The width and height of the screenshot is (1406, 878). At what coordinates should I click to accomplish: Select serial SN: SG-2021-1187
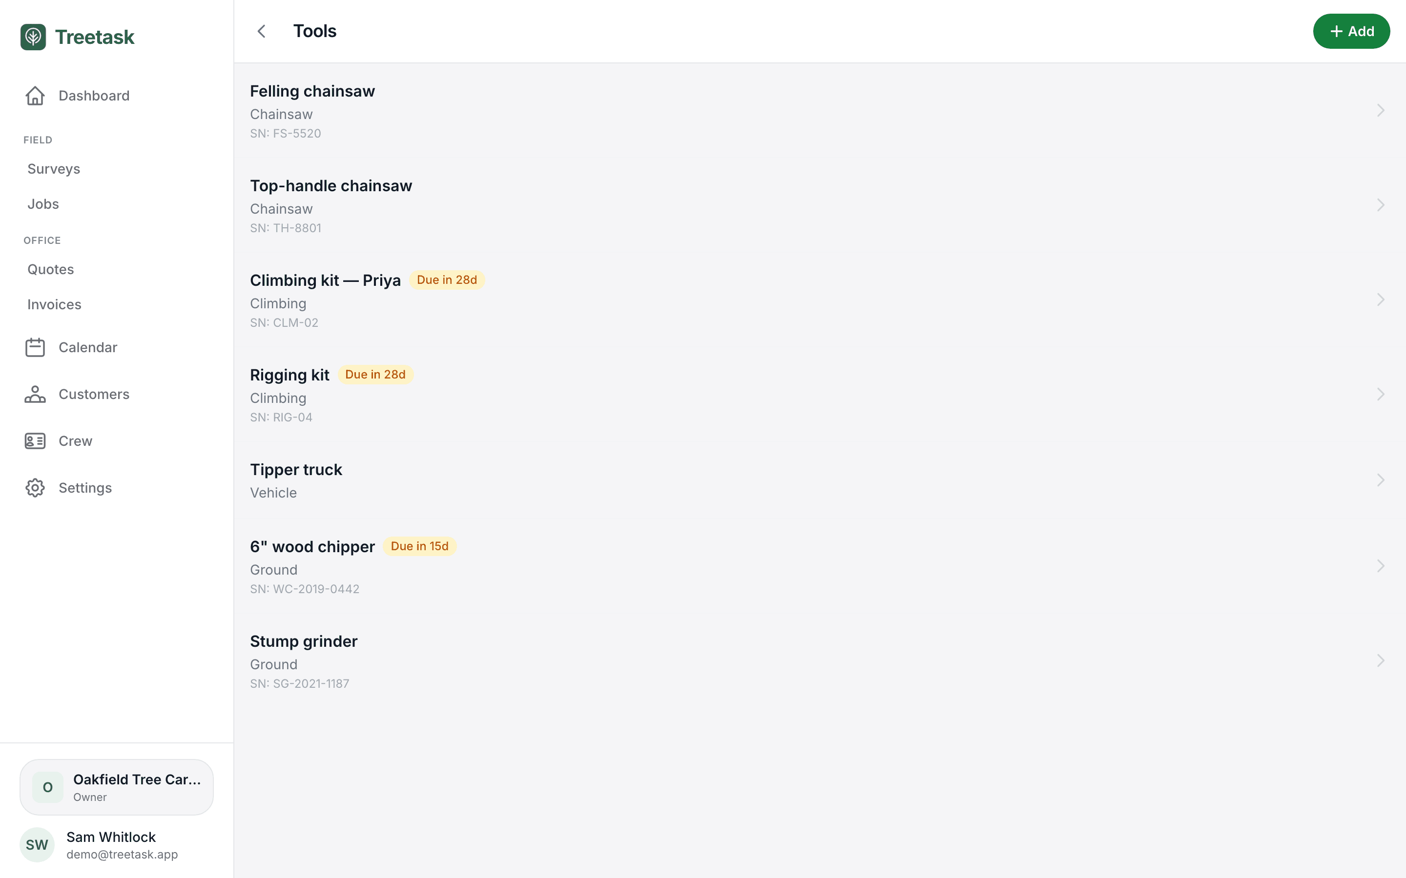[299, 683]
